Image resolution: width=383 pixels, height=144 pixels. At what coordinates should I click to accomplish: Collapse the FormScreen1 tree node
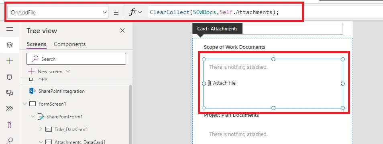click(x=24, y=104)
